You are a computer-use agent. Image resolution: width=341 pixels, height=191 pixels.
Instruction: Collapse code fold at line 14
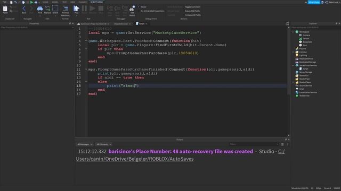point(86,81)
